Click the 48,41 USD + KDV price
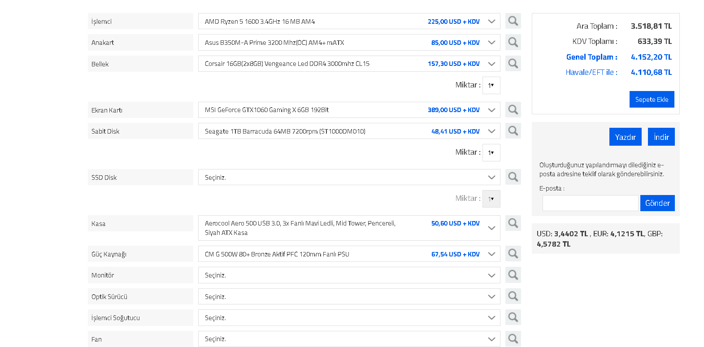The width and height of the screenshot is (704, 347). (455, 131)
